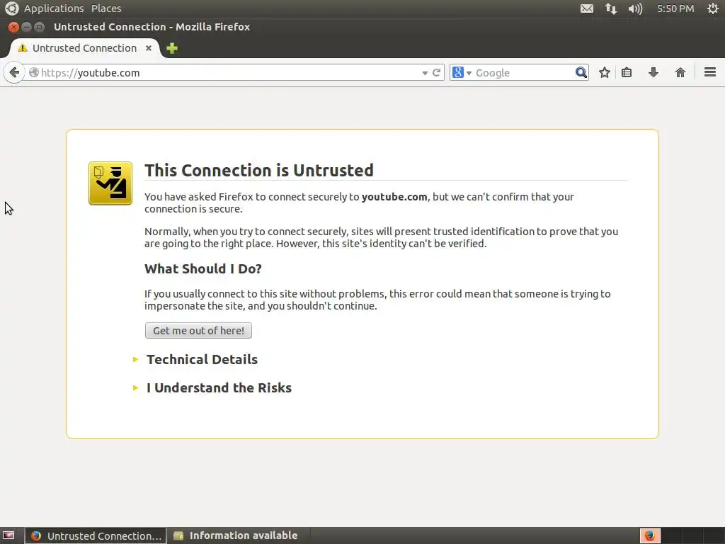The image size is (725, 544).
Task: Open the Firefox hamburger menu
Action: (x=710, y=72)
